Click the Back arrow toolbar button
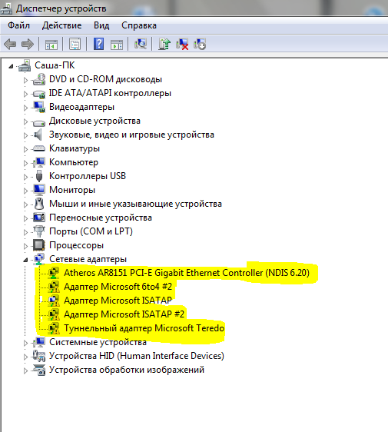Viewport: 388px width, 432px height. point(10,44)
